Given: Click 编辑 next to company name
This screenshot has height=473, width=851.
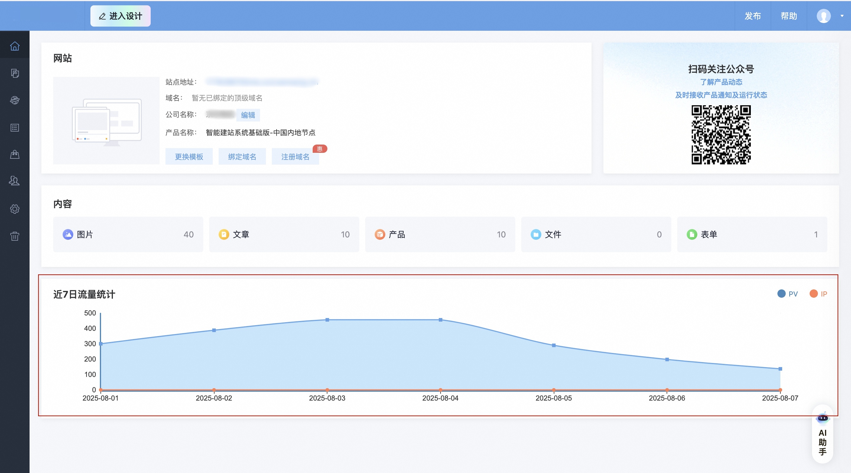Looking at the screenshot, I should tap(248, 115).
